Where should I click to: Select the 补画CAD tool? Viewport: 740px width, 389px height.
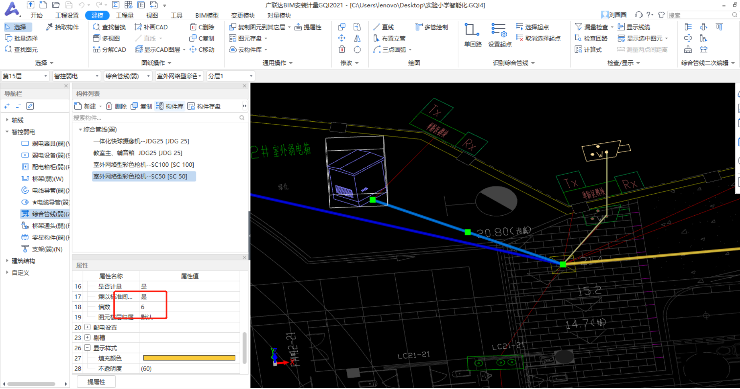point(151,27)
